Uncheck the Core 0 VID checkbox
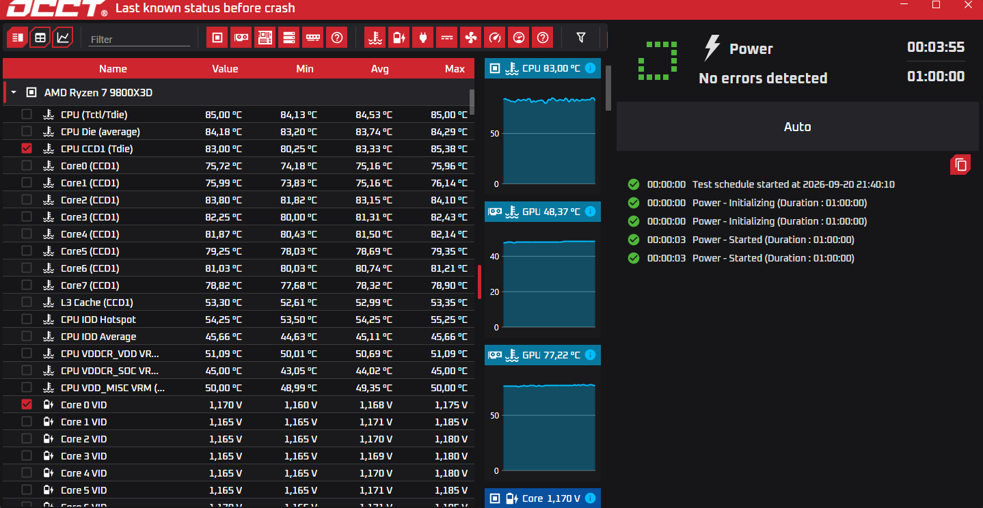This screenshot has height=508, width=983. (27, 405)
